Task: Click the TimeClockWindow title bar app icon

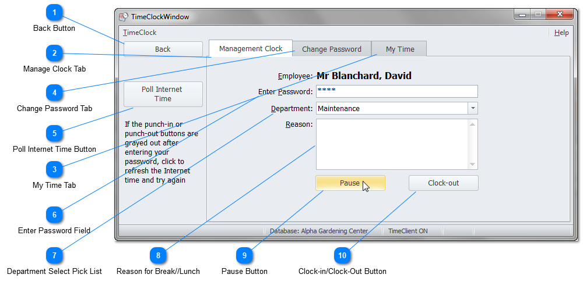Action: pyautogui.click(x=124, y=17)
